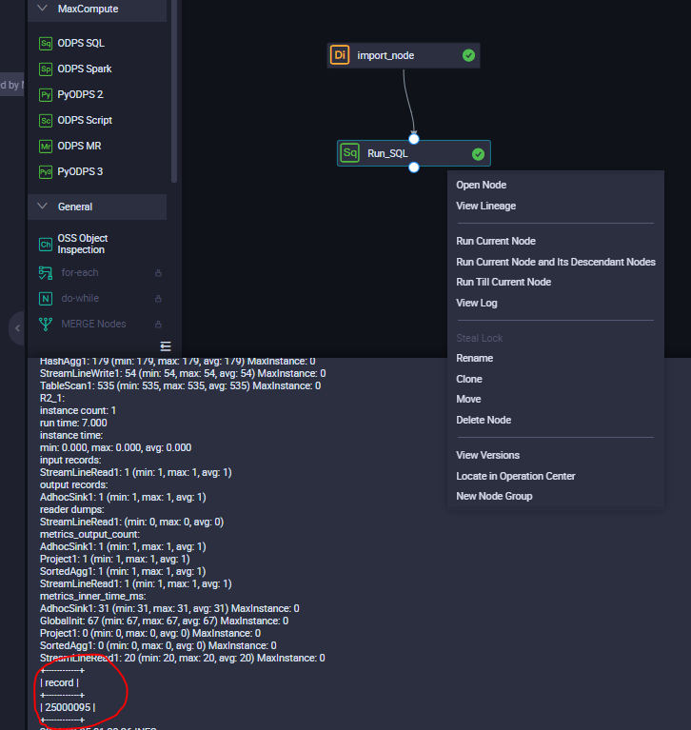Screen dimensions: 691x730
Task: Click the lock icon beside do-while
Action: coord(158,299)
